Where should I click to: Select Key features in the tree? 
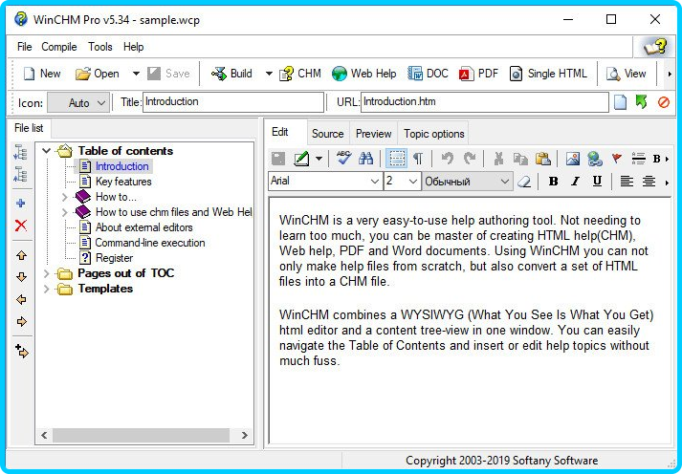[123, 182]
